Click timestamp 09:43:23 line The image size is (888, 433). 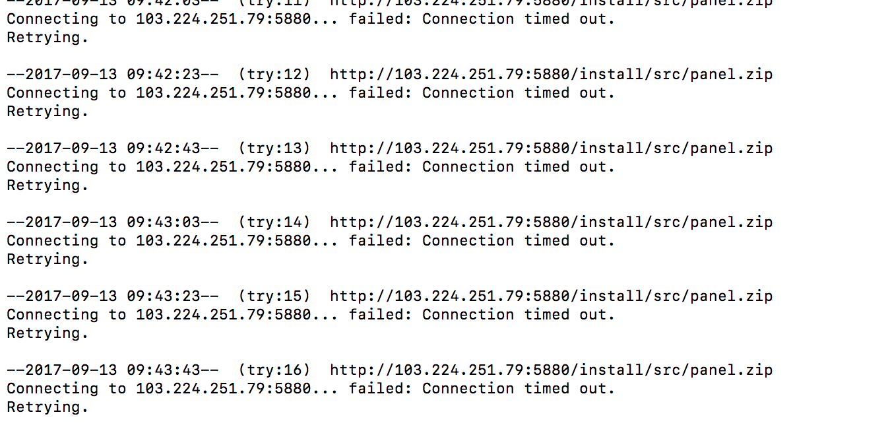point(113,296)
